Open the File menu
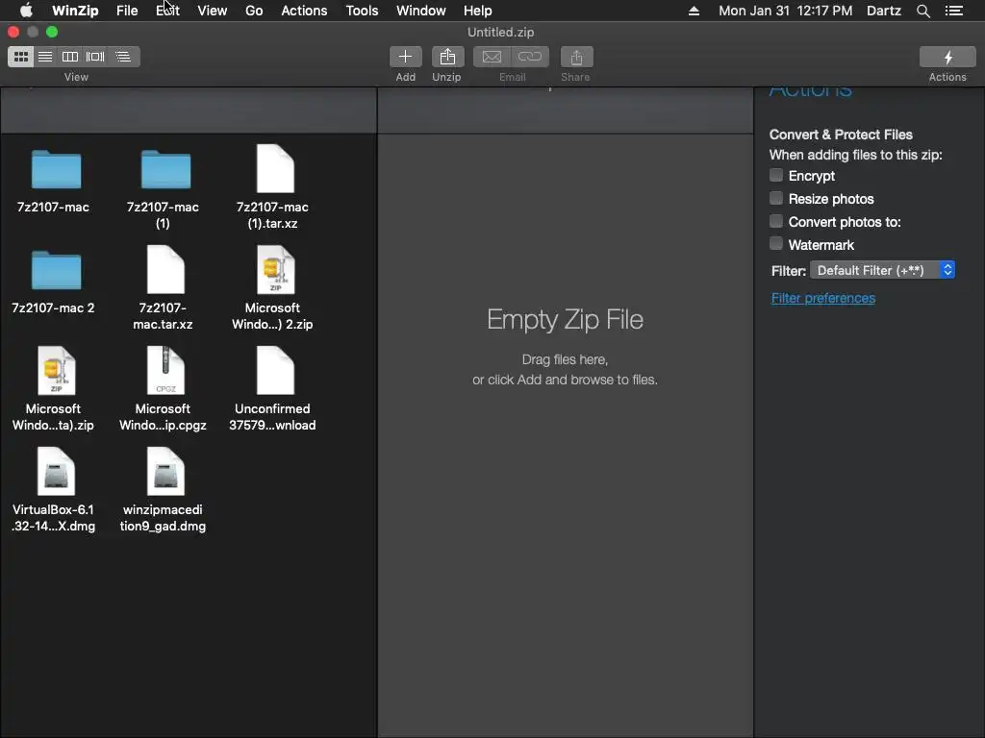 pyautogui.click(x=127, y=11)
